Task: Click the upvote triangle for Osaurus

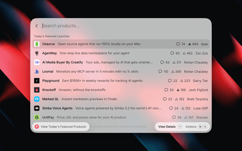Action: 189,44
